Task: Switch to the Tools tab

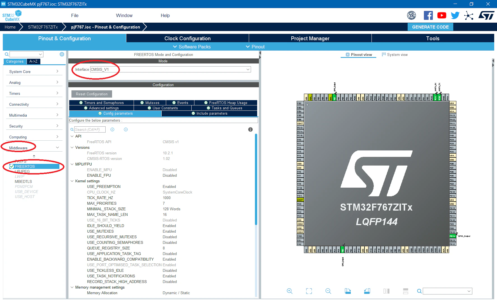Action: pos(433,38)
